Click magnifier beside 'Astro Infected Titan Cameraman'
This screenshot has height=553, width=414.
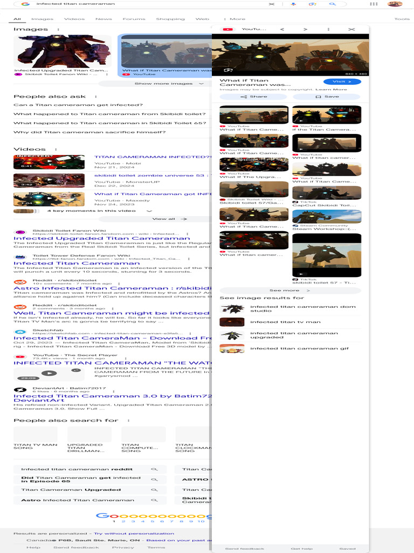pos(154,500)
